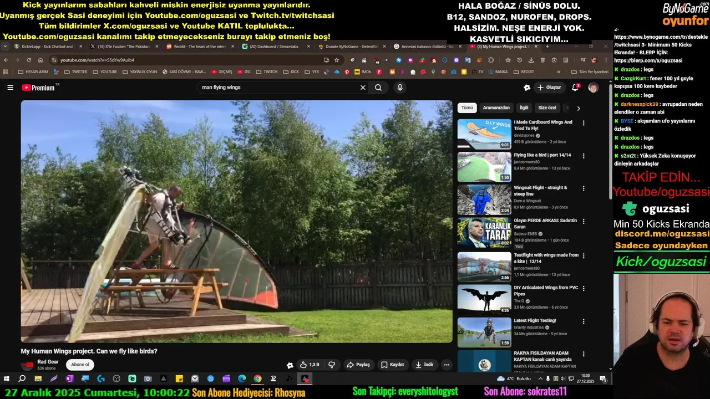The height and width of the screenshot is (399, 710).
Task: Click the install/cast icon in address bar
Action: coord(326,60)
